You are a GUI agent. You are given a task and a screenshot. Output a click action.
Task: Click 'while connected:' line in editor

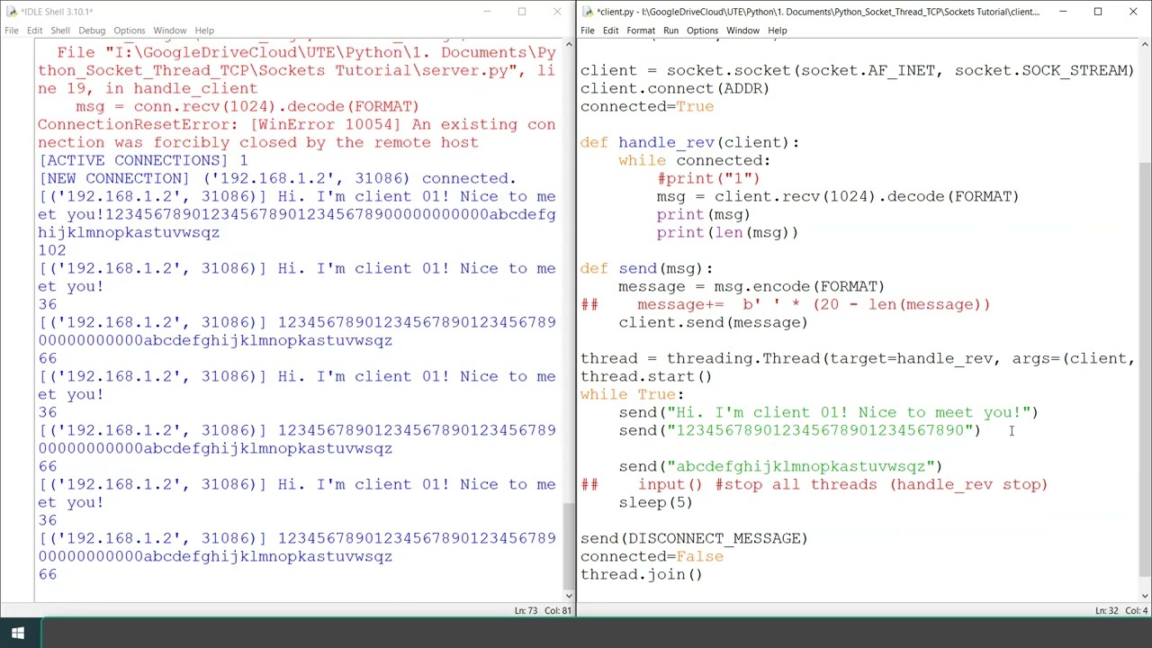[694, 160]
